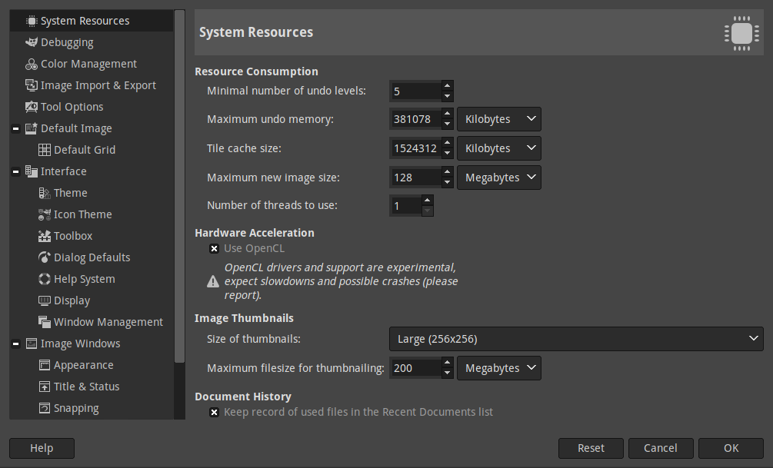The width and height of the screenshot is (773, 468).
Task: Click the Debugging icon in sidebar
Action: [x=32, y=42]
